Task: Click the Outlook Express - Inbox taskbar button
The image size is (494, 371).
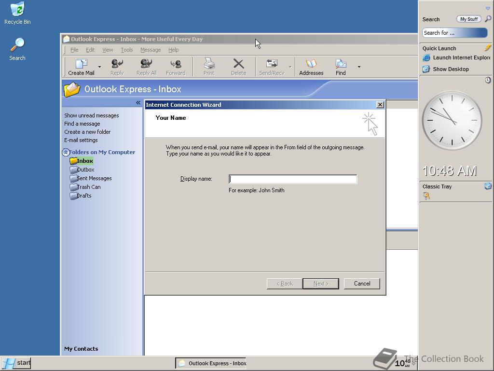Action: [x=211, y=363]
